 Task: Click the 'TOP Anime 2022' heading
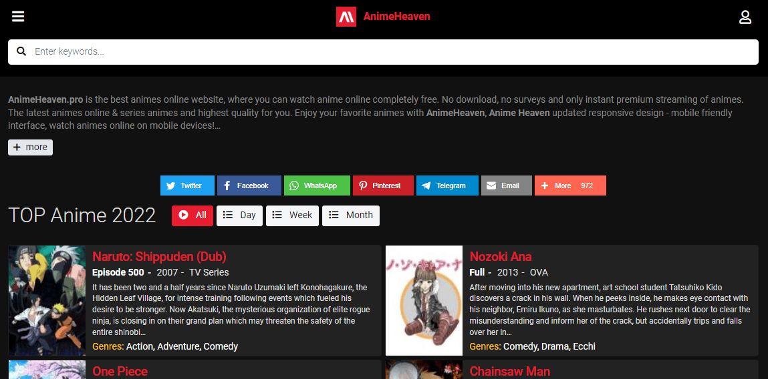pyautogui.click(x=82, y=215)
